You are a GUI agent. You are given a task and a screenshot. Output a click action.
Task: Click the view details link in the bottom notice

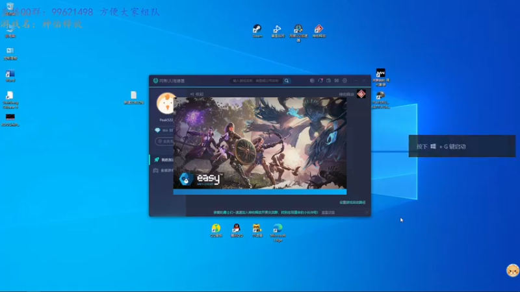pos(328,213)
